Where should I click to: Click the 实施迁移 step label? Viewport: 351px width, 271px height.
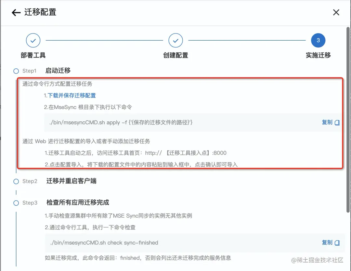click(x=318, y=55)
